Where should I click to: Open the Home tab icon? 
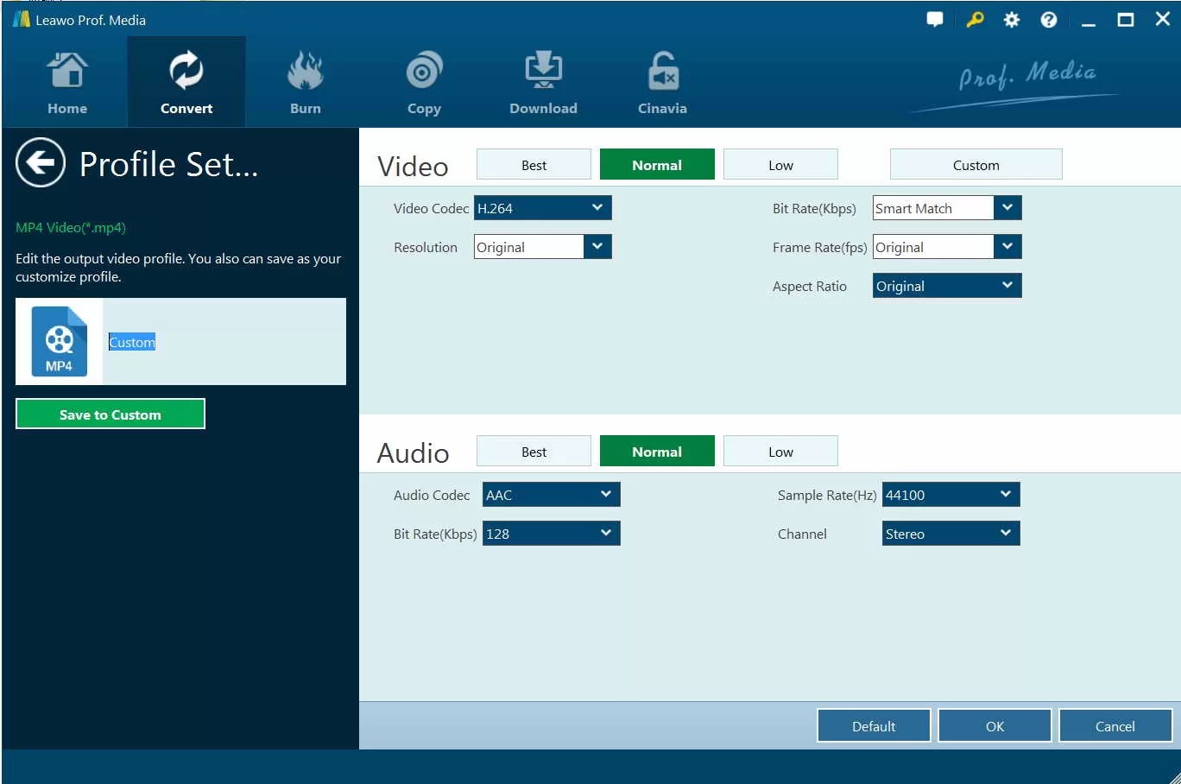pyautogui.click(x=67, y=82)
